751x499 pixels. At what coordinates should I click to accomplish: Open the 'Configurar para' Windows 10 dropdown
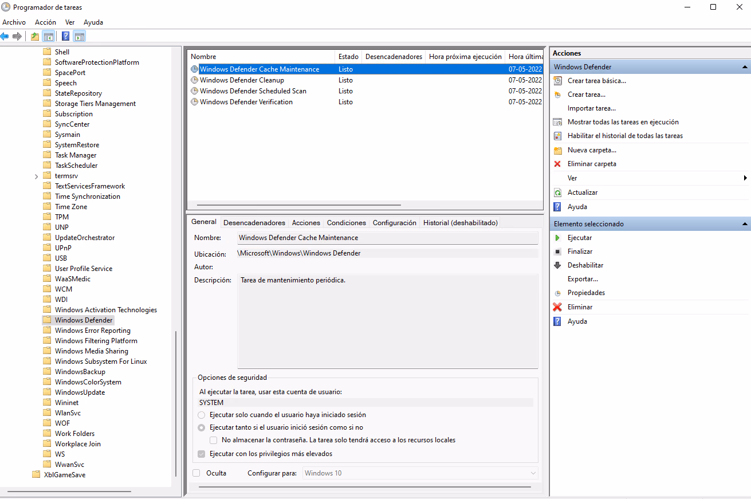[420, 473]
